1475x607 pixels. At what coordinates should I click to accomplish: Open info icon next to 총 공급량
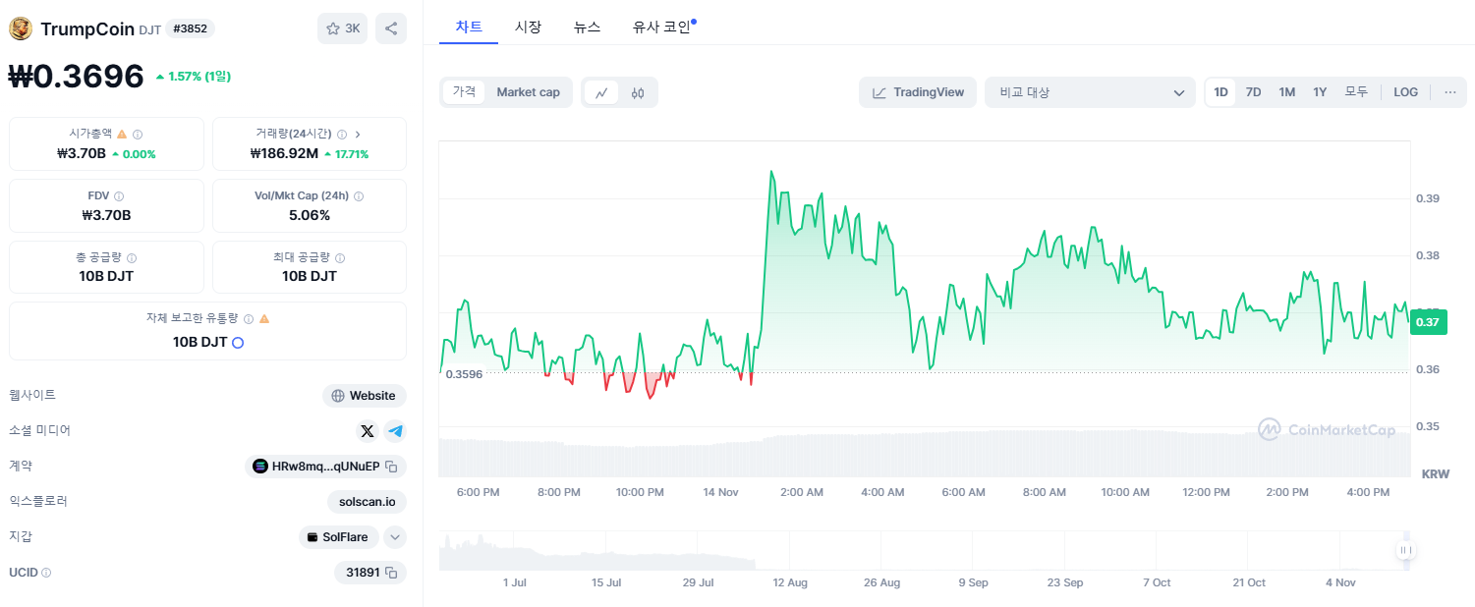132,257
